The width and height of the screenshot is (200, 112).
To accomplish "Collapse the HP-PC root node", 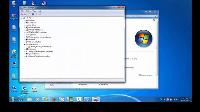I will click(x=22, y=18).
